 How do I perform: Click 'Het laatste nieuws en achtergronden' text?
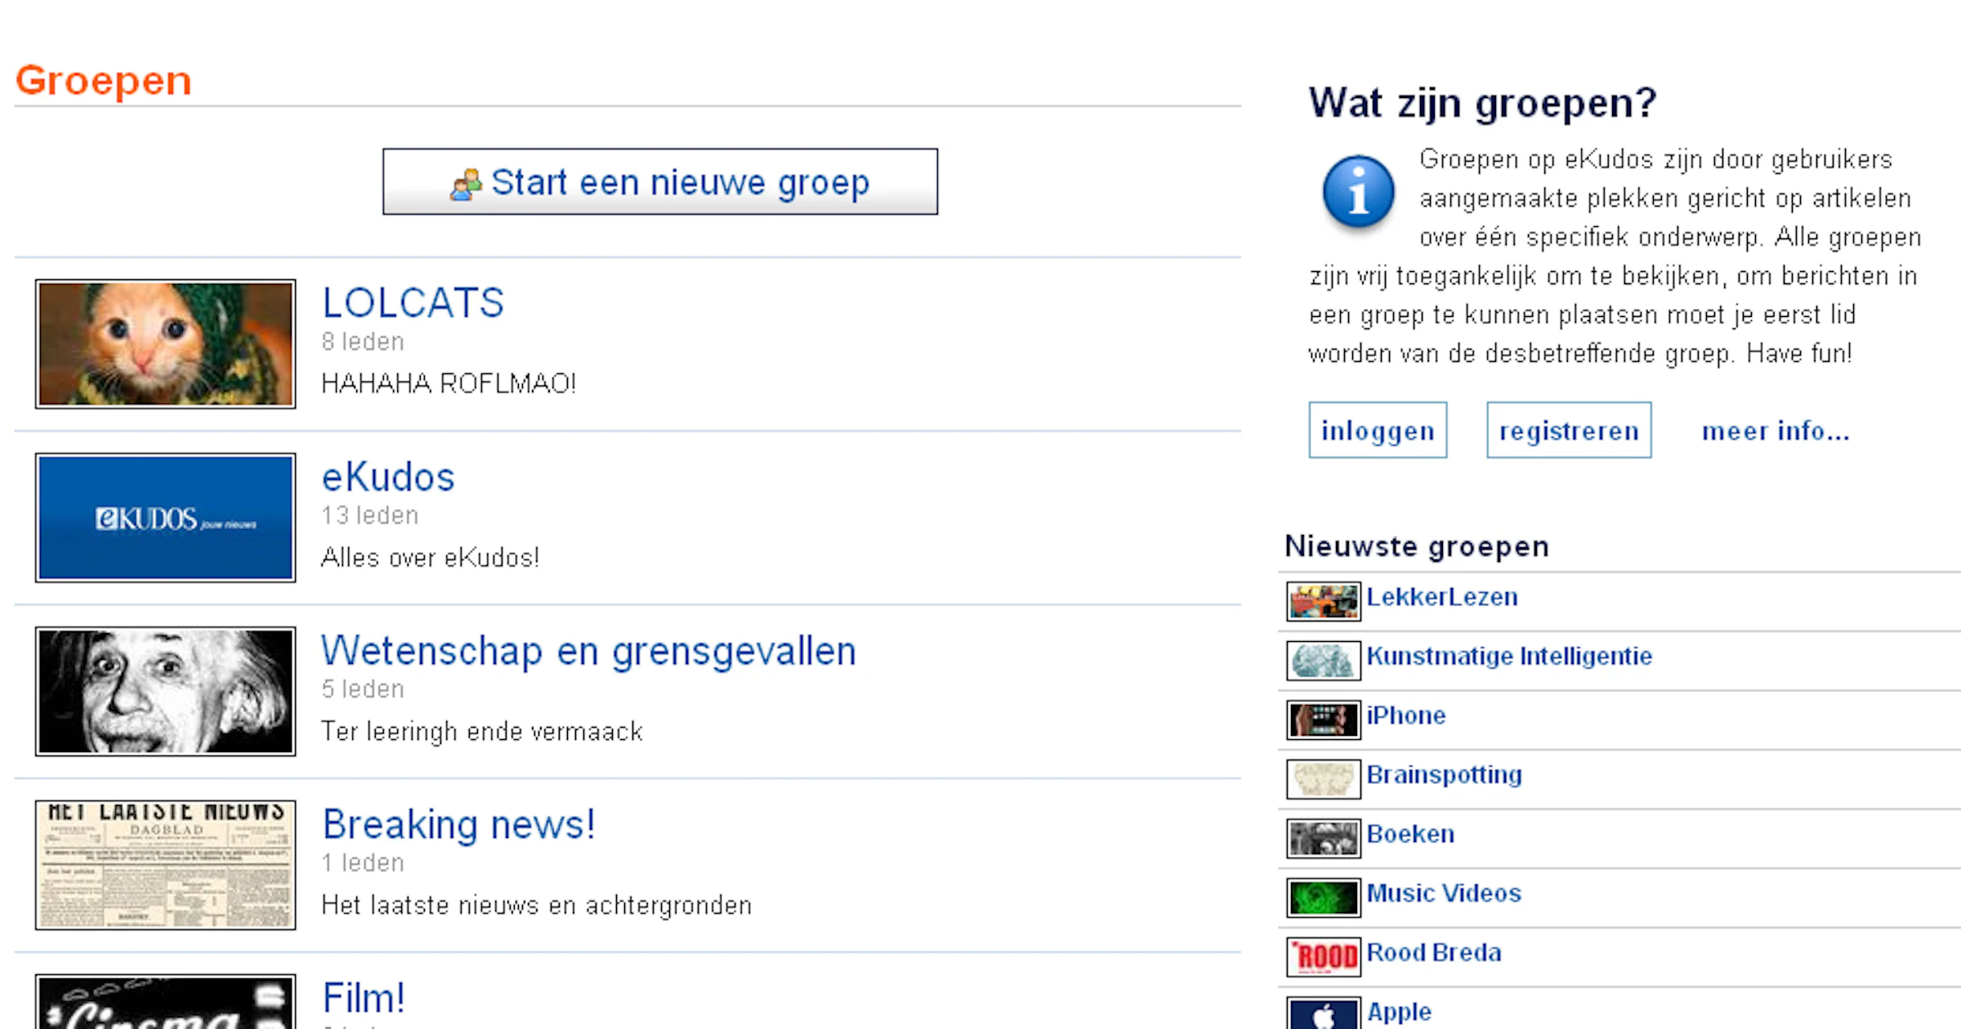pyautogui.click(x=536, y=905)
